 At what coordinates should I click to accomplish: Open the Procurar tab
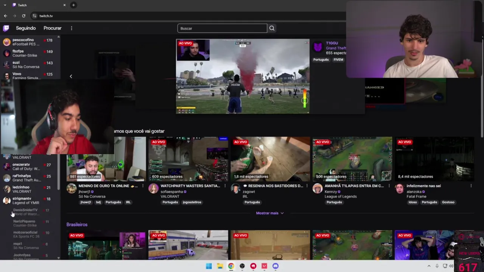[52, 28]
